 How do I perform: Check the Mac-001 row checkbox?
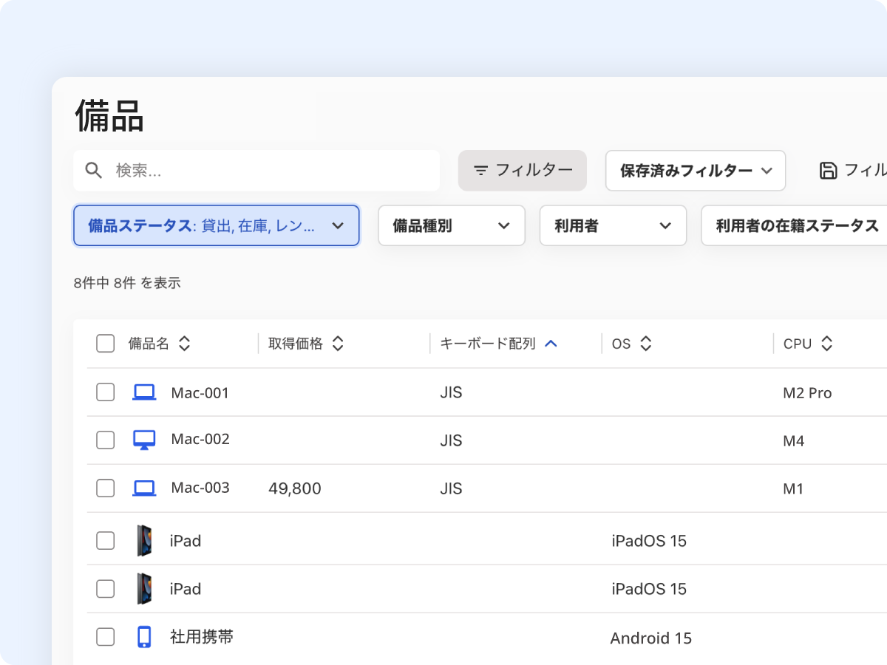coord(106,392)
